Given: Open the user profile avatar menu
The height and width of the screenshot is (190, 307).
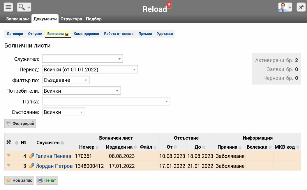Looking at the screenshot, I should coord(285,7).
